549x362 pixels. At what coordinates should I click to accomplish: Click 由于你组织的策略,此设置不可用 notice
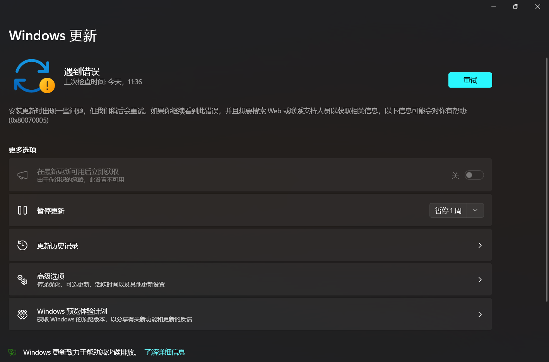point(80,180)
